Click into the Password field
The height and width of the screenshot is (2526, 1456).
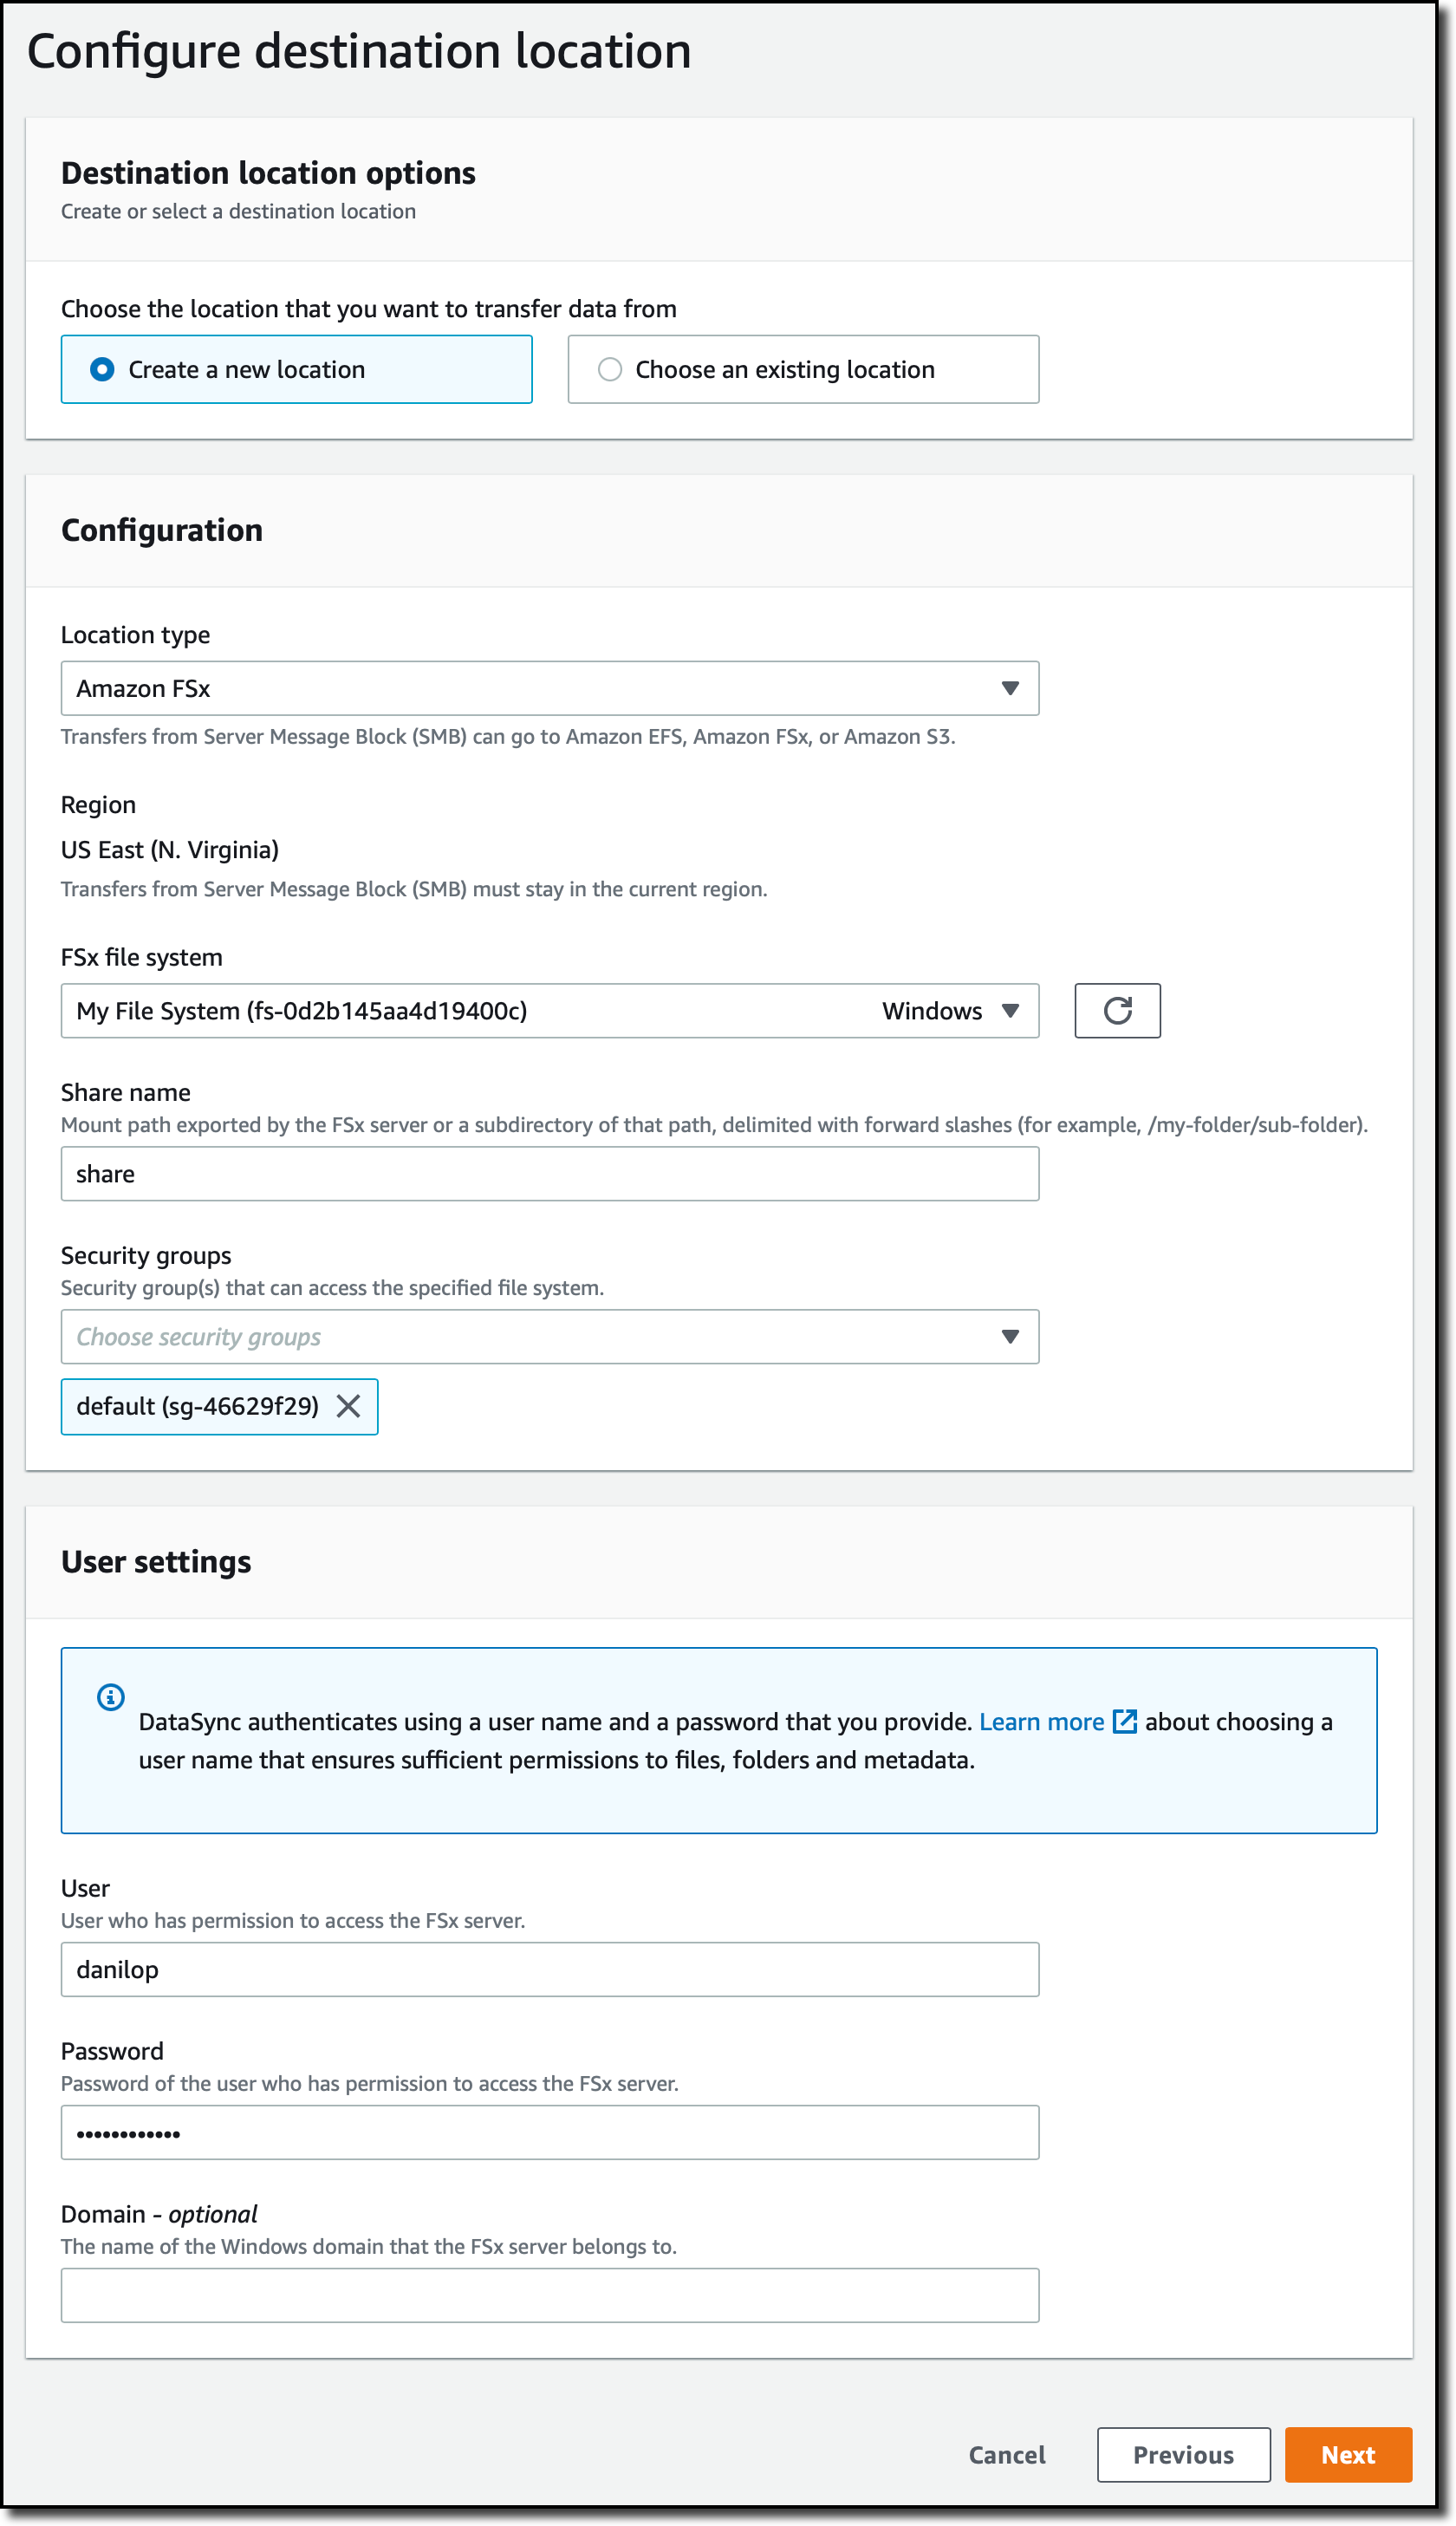(x=550, y=2132)
